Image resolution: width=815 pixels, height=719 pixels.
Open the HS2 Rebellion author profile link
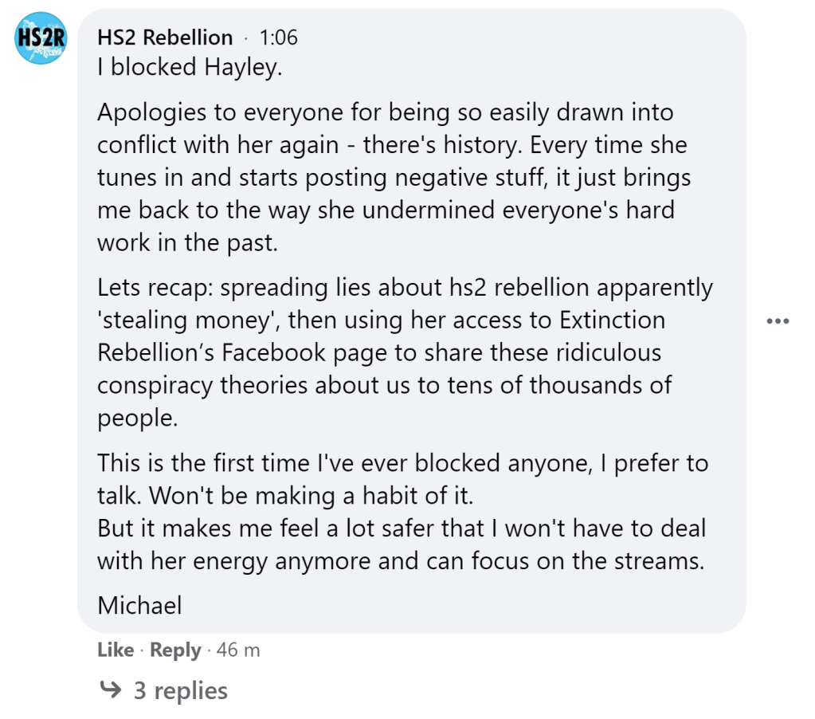[x=165, y=37]
